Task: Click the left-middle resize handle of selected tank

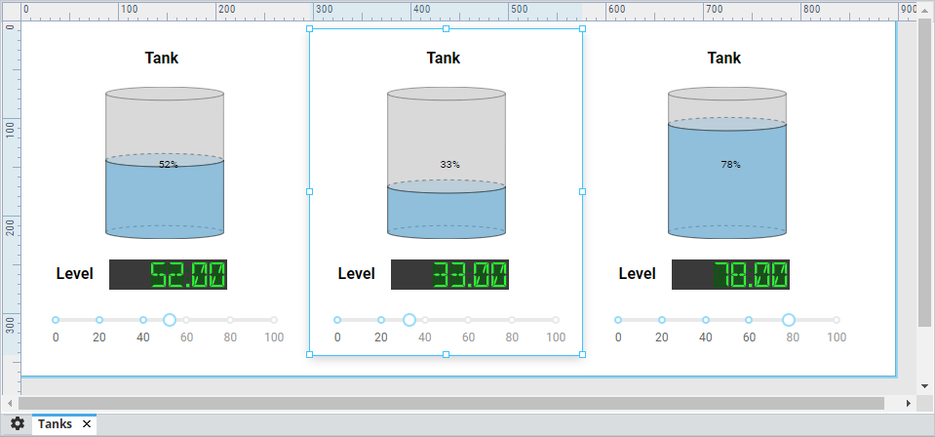Action: pos(309,191)
